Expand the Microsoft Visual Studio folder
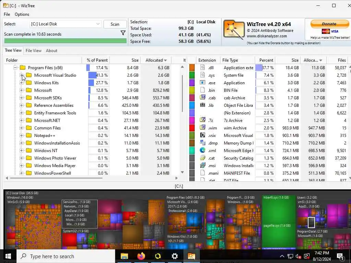This screenshot has width=351, height=263. click(22, 75)
